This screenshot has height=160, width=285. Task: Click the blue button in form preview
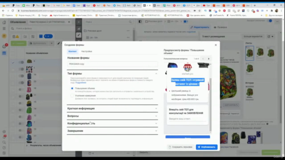pos(187,137)
